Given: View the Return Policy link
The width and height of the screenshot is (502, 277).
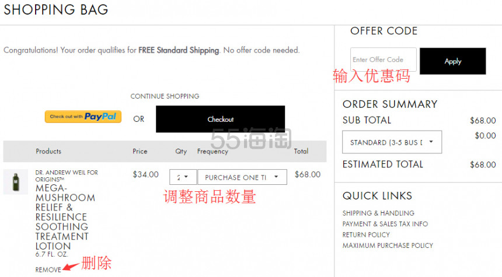Looking at the screenshot, I should click(366, 235).
